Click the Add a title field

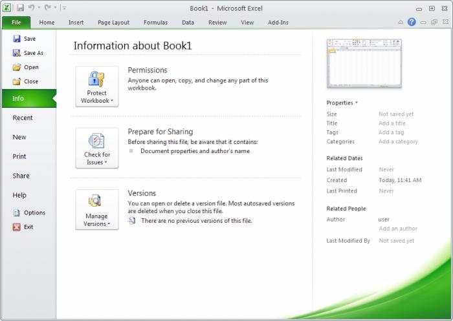click(392, 123)
